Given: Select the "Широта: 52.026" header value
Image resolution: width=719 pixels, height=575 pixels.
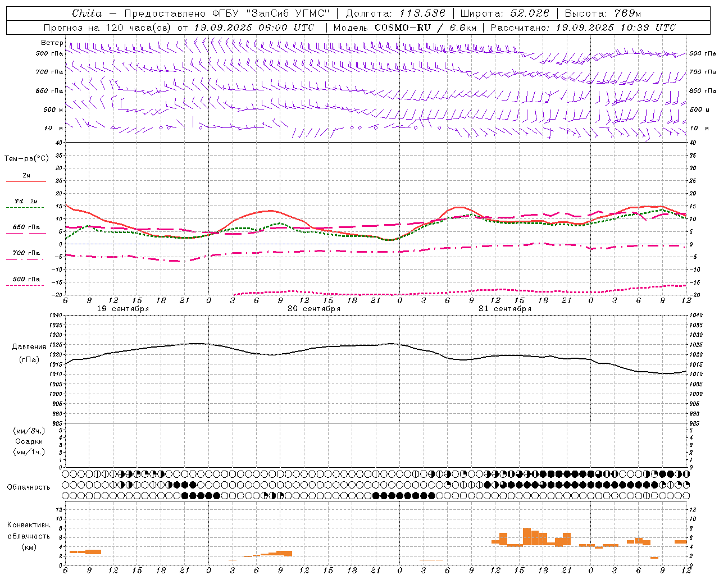Looking at the screenshot, I should [x=505, y=13].
